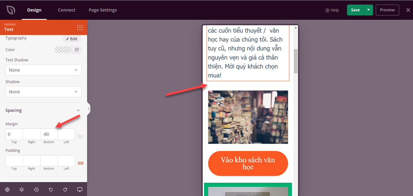Click the undo arrow icon

click(x=51, y=189)
